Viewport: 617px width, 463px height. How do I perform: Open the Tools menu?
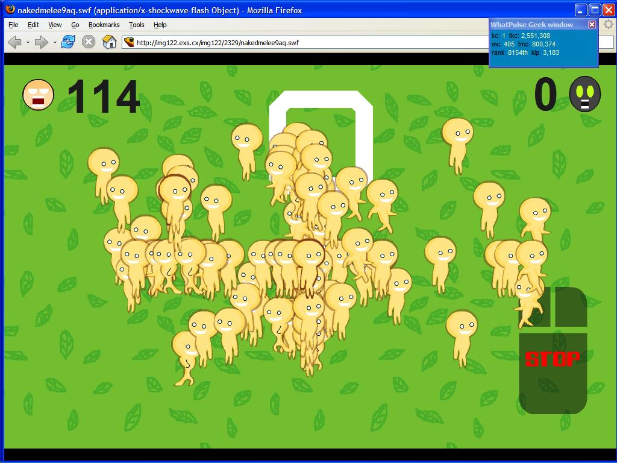point(137,25)
